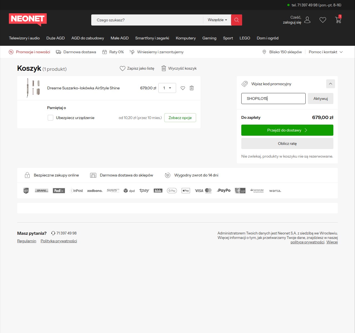Open the Smartfony i zegarki menu

pos(152,38)
